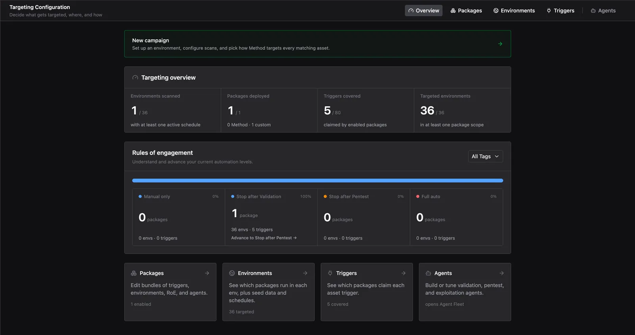Click 'in at least one package scope' text
635x335 pixels.
452,125
